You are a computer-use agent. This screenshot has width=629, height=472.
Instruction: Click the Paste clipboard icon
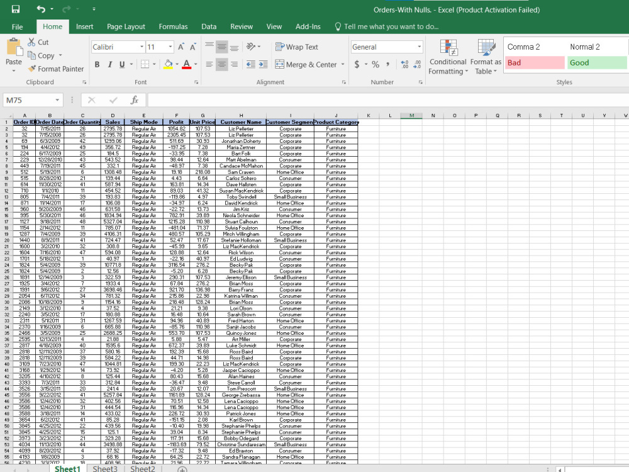[14, 48]
